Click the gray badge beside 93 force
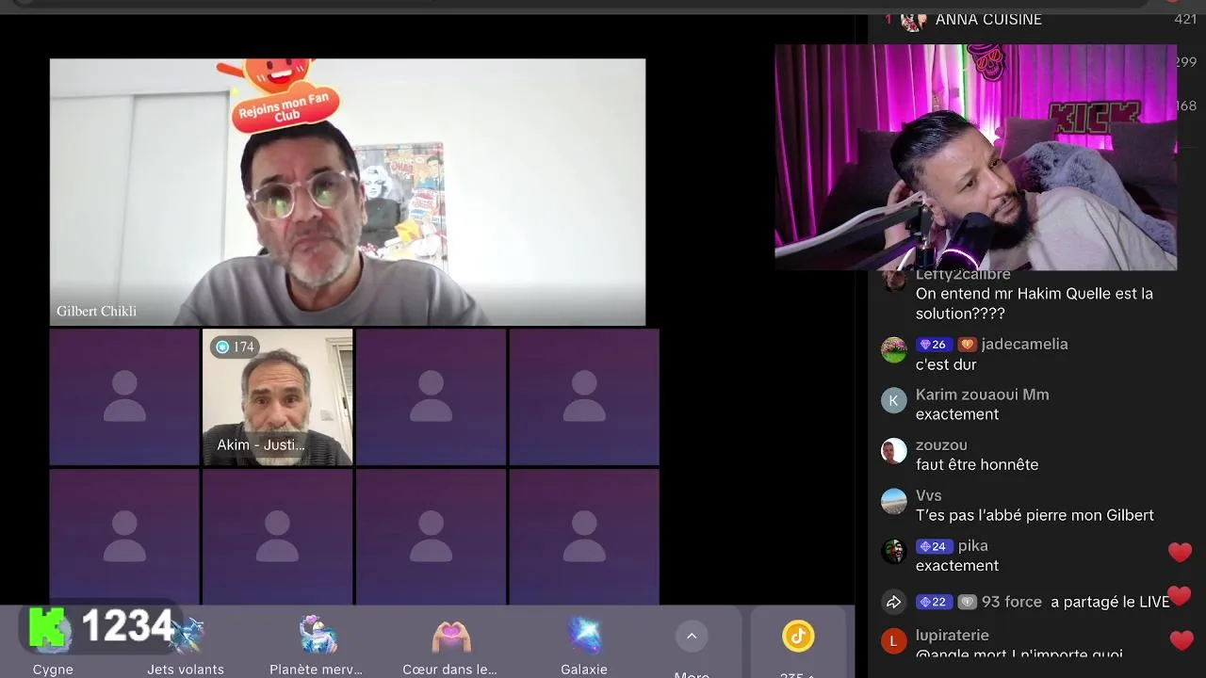This screenshot has height=678, width=1206. click(967, 602)
